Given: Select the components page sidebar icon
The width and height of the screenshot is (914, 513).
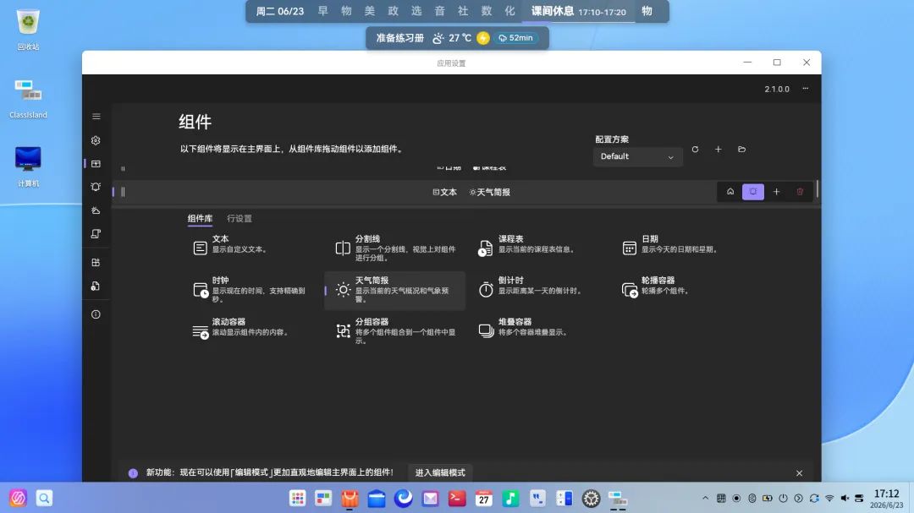Looking at the screenshot, I should click(x=96, y=164).
